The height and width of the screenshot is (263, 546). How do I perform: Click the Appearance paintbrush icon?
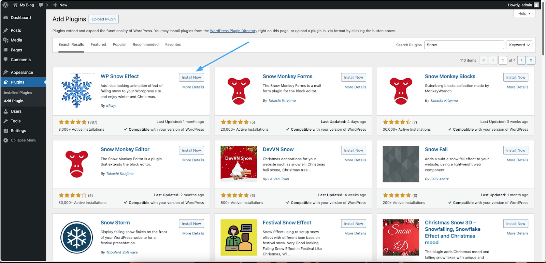click(x=6, y=72)
